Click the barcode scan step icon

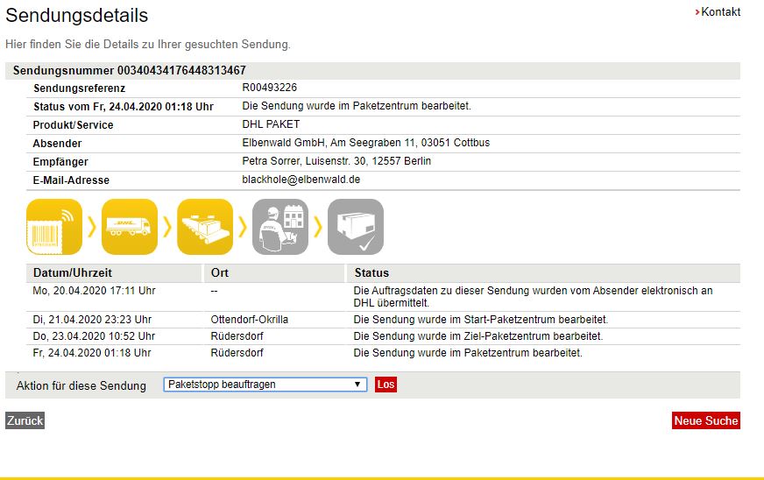[x=54, y=227]
